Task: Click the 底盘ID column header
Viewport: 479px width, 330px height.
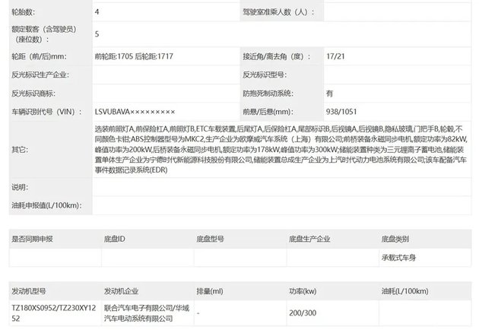Action: pos(115,239)
